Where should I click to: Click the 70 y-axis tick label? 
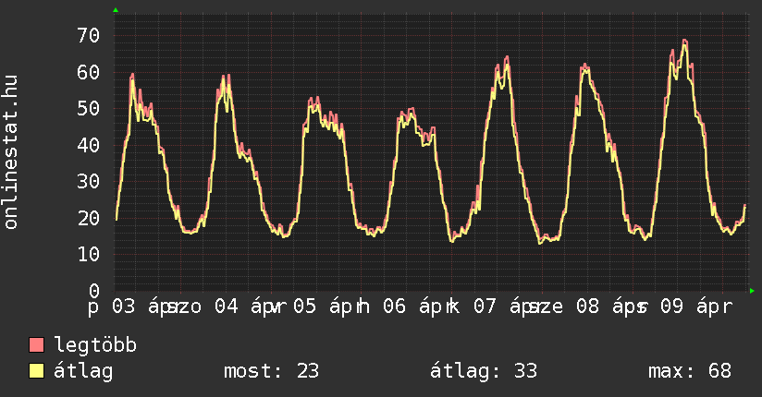pos(87,36)
